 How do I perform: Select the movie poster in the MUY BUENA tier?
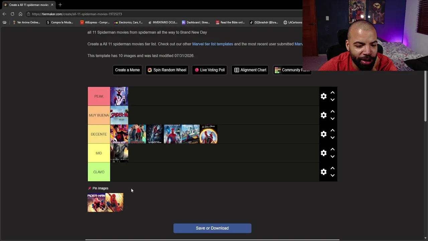pyautogui.click(x=119, y=115)
